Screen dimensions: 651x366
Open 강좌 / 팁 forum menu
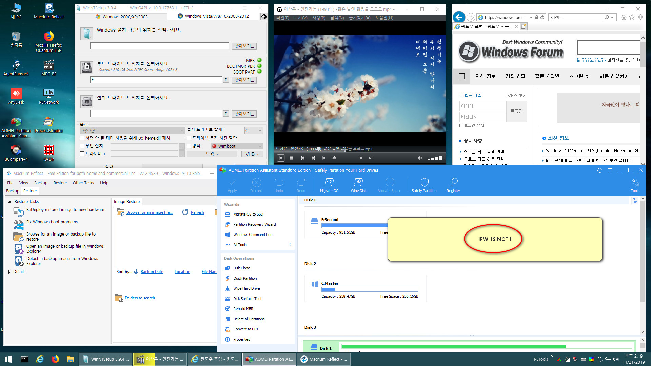515,76
